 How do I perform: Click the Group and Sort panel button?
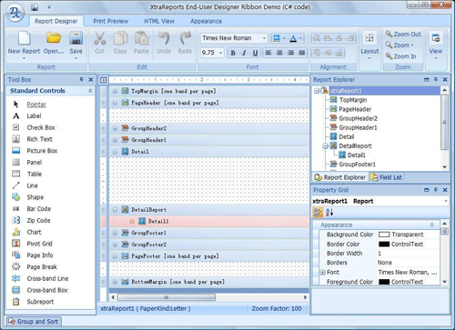tap(34, 322)
